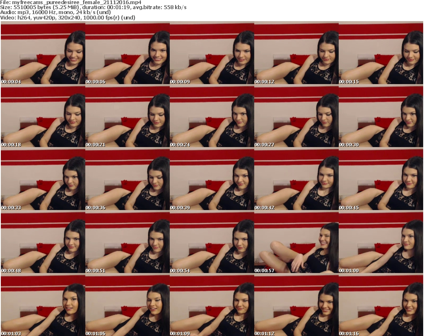This screenshot has width=424, height=336.
Task: Click the 'Size: 5510005 bytes' info line
Action: [93, 7]
